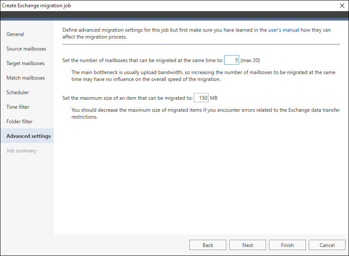Switch to Scheduler step
Image resolution: width=349 pixels, height=256 pixels.
(18, 92)
